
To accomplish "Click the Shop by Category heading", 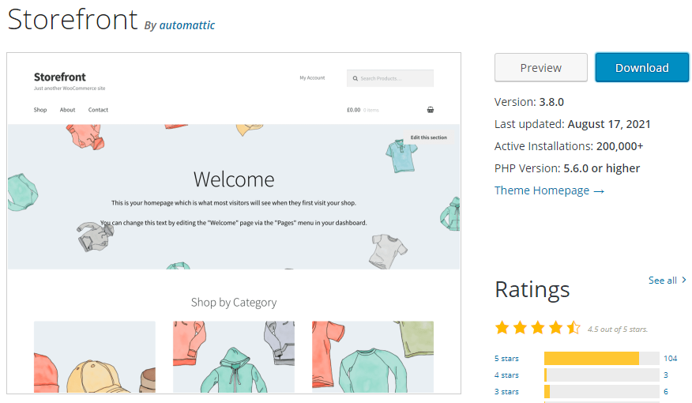I will click(234, 303).
